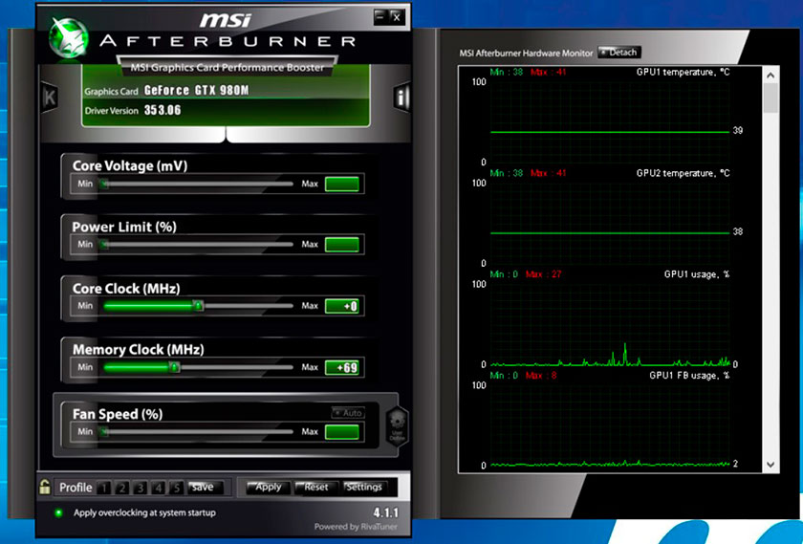This screenshot has width=803, height=544.
Task: Click the Fan Speed value field
Action: pos(342,432)
